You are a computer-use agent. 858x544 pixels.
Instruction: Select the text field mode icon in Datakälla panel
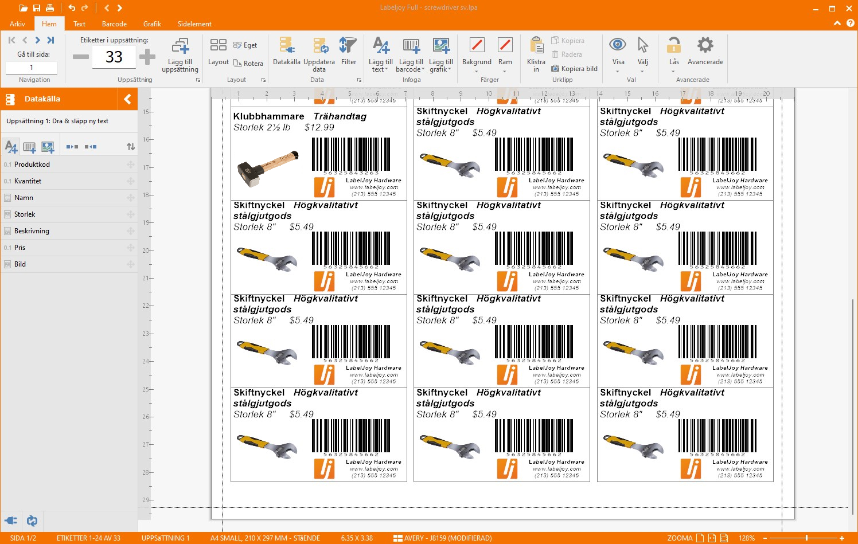[x=11, y=147]
